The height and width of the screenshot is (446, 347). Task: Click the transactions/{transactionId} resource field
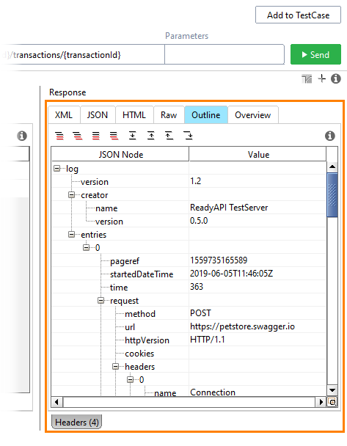pos(82,54)
